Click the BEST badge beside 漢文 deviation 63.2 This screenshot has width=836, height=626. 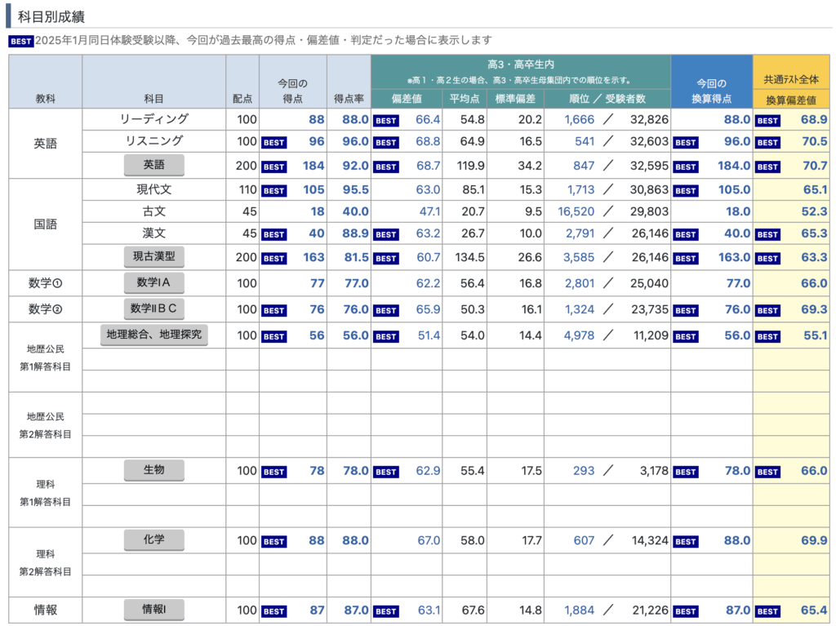pyautogui.click(x=385, y=235)
